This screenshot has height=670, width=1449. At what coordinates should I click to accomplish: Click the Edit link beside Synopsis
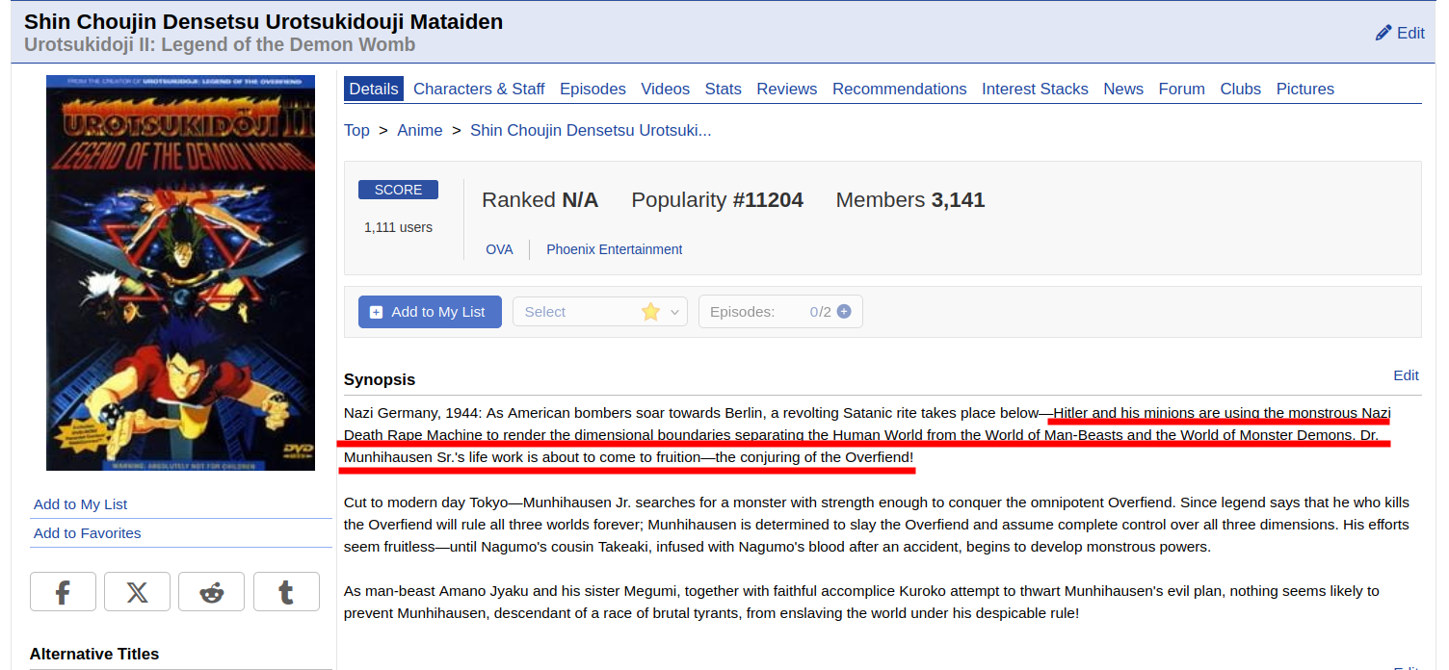(1407, 375)
